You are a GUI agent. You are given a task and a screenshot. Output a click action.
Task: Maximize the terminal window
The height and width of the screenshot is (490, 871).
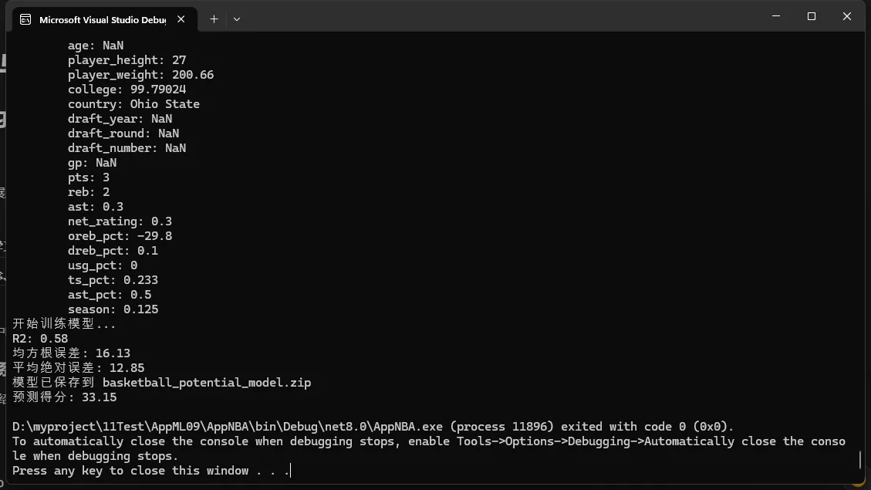(x=812, y=16)
